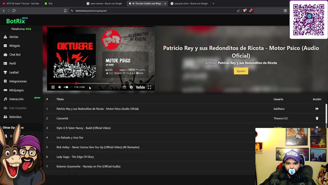Click the Integraciones plug icon

(5, 81)
